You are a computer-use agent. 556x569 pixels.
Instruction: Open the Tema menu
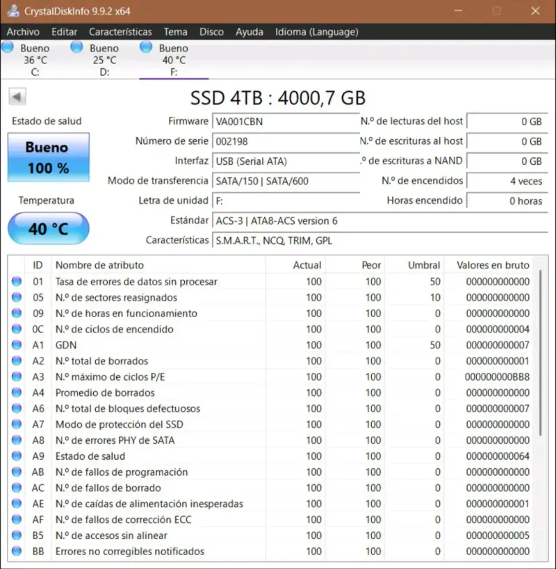(x=176, y=32)
